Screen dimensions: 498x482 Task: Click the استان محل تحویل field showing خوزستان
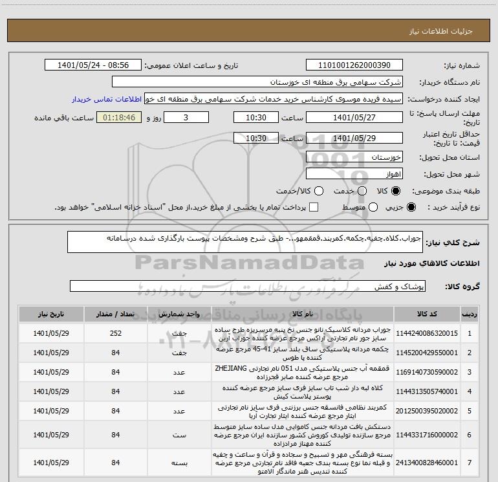click(x=354, y=157)
